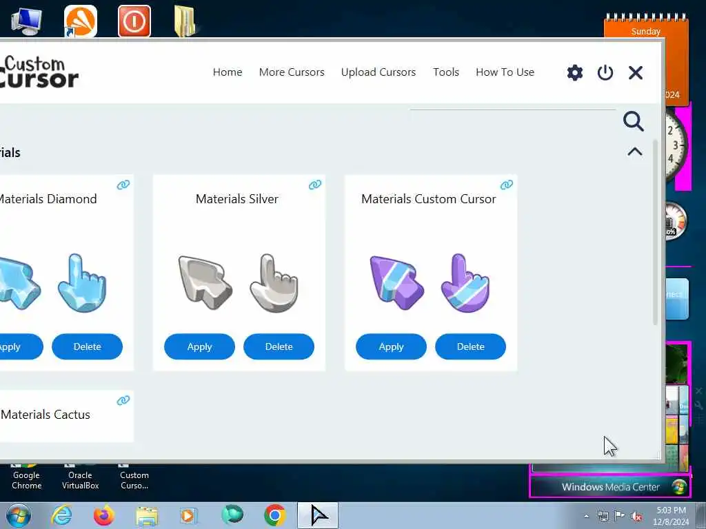This screenshot has width=706, height=529.
Task: Select the purple hand pointer image
Action: pos(465,282)
